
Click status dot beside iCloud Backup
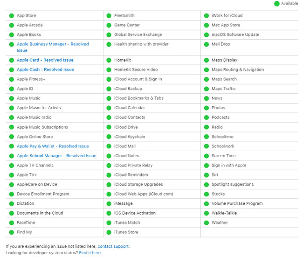(x=109, y=89)
